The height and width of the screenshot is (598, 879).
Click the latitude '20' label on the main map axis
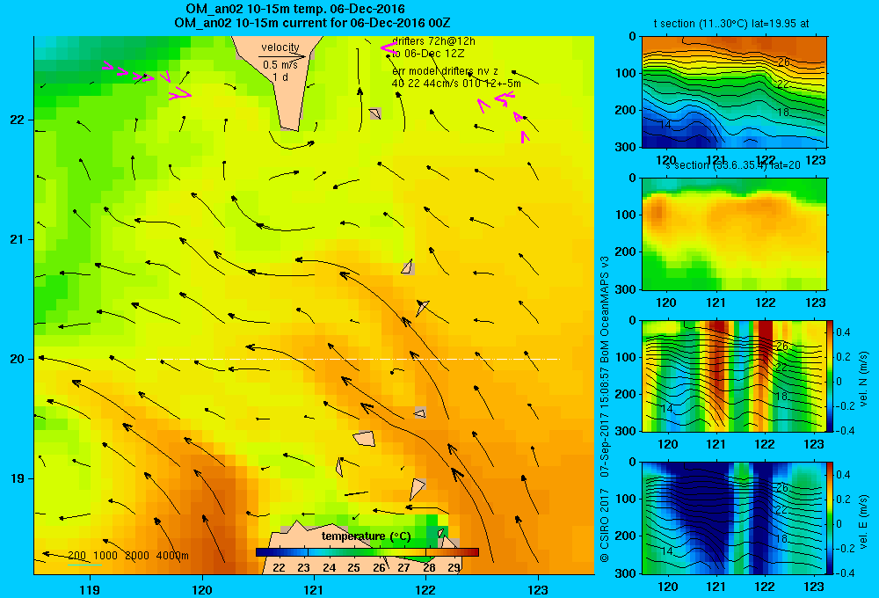point(18,359)
